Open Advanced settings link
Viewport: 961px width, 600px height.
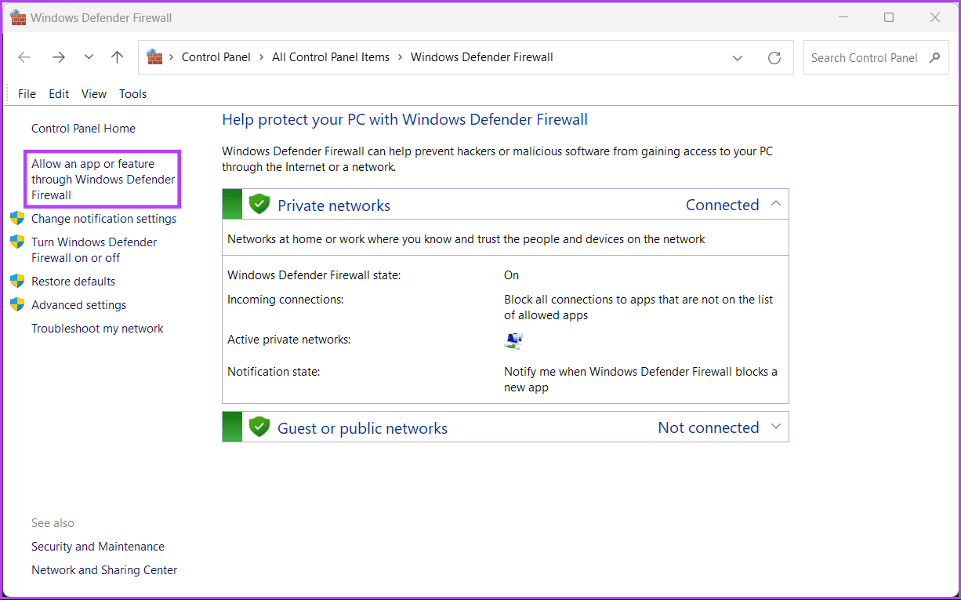click(x=78, y=305)
